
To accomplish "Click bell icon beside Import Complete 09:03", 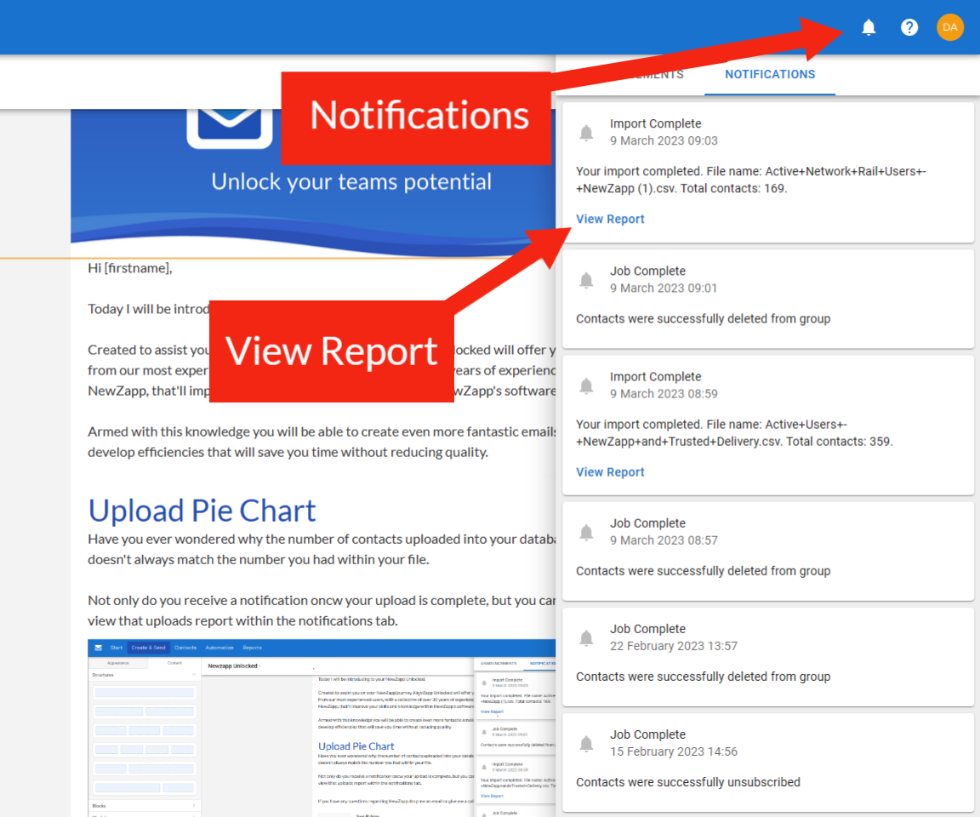I will [586, 133].
